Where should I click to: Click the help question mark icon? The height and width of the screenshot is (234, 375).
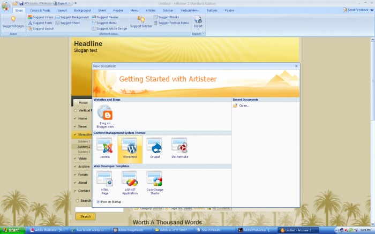coord(372,10)
